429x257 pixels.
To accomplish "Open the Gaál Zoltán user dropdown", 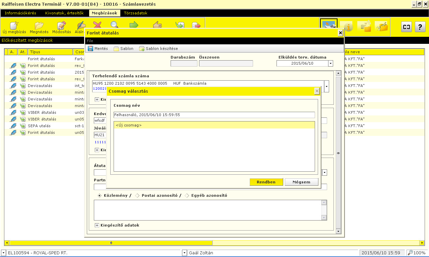I will coord(185,253).
